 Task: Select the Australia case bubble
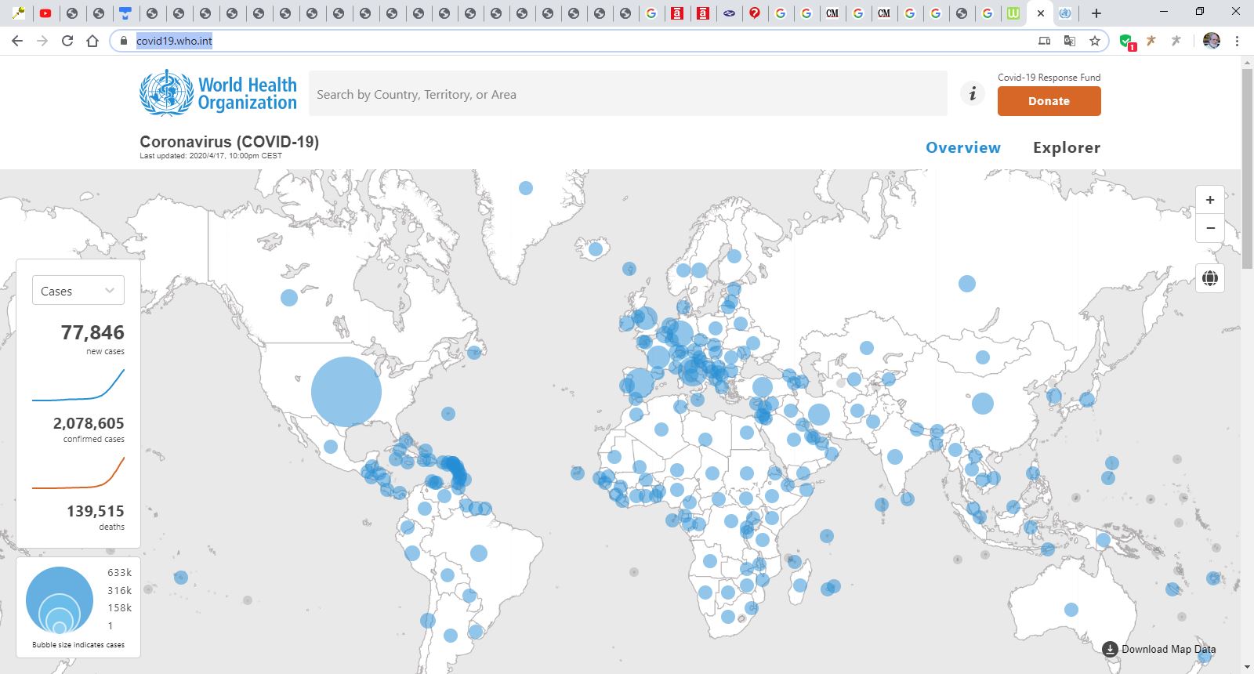(1071, 610)
